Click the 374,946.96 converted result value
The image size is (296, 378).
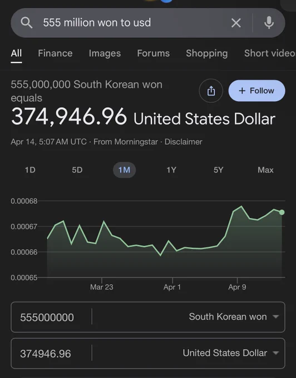(x=69, y=117)
